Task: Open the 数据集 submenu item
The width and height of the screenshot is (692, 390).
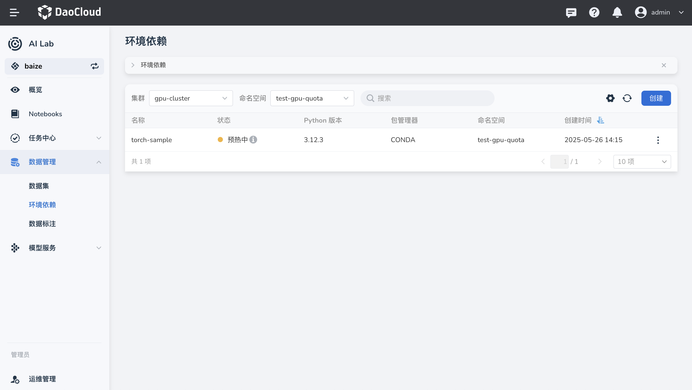Action: pyautogui.click(x=39, y=186)
